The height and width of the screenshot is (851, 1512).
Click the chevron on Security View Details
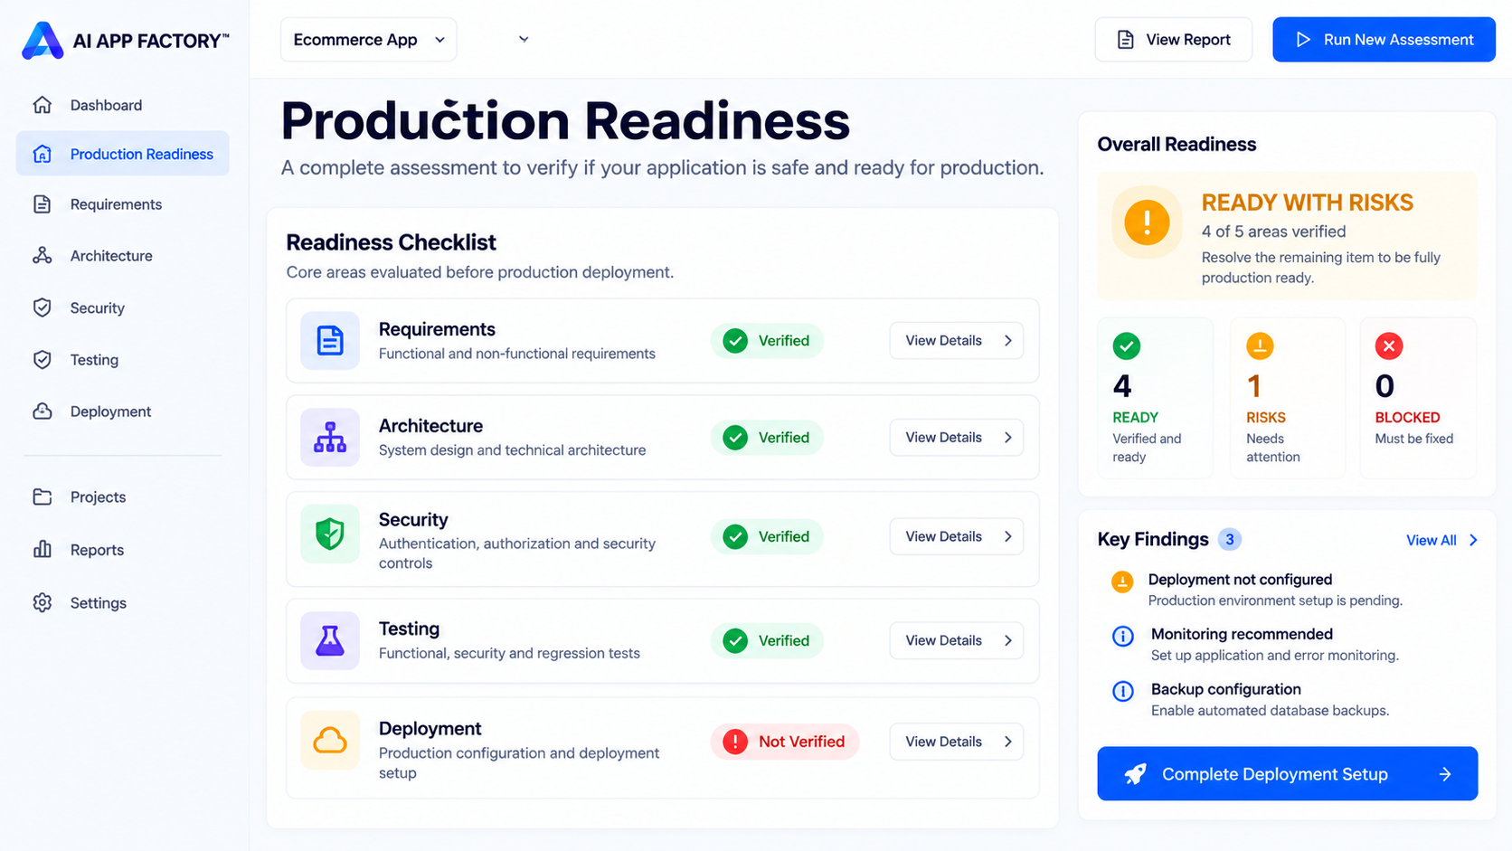1008,537
